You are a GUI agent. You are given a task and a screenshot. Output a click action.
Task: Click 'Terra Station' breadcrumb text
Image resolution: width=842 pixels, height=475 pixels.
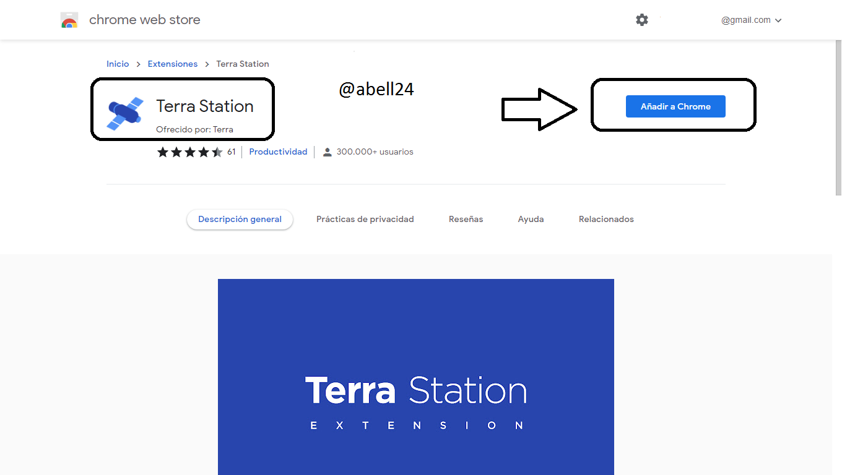pyautogui.click(x=243, y=64)
